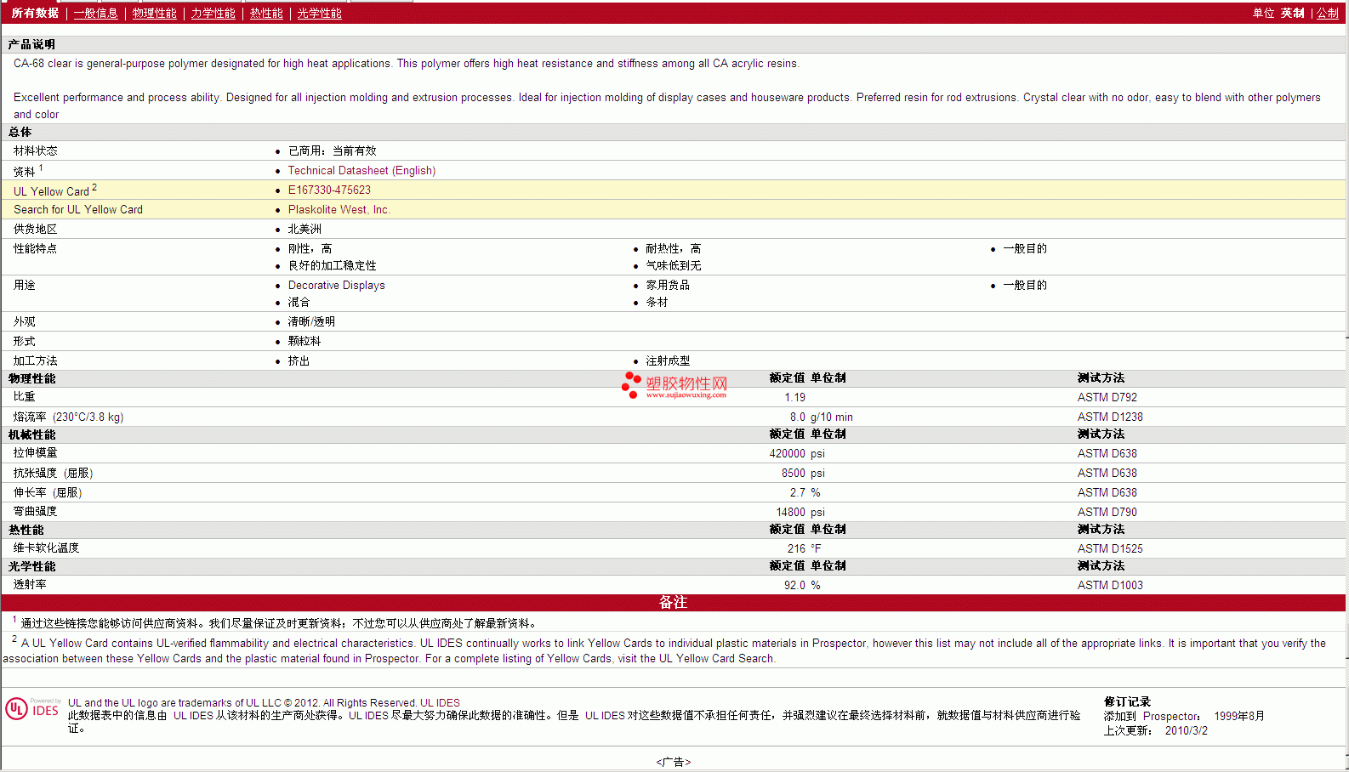
Task: Click the 广告 placeholder at bottom
Action: [673, 762]
